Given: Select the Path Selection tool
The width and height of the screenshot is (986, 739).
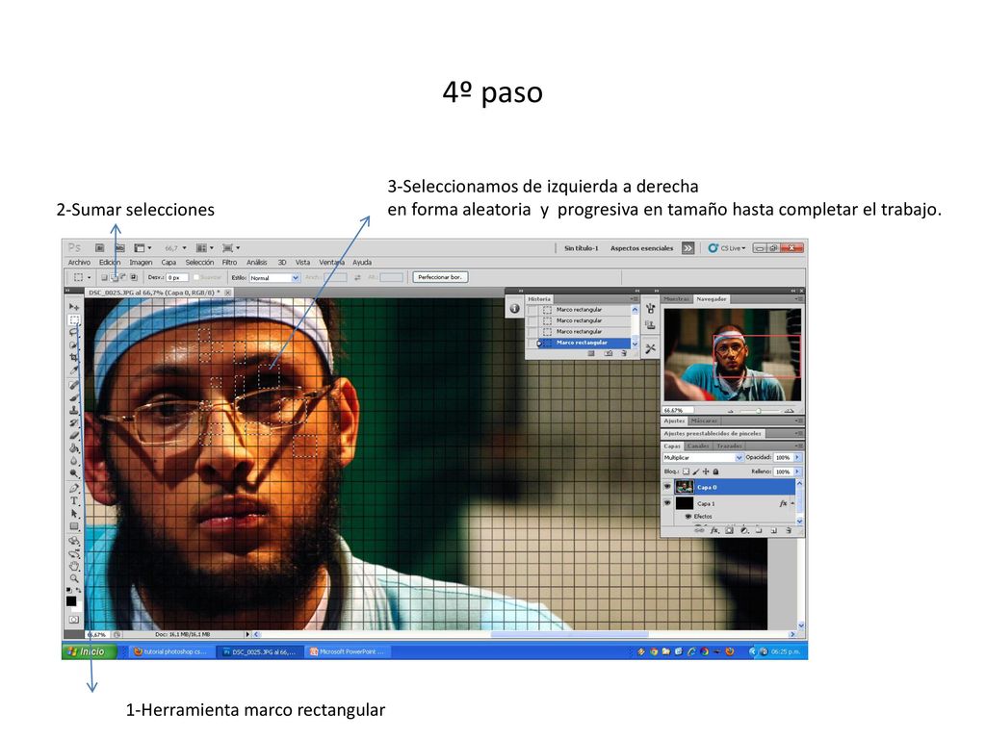Looking at the screenshot, I should (73, 514).
